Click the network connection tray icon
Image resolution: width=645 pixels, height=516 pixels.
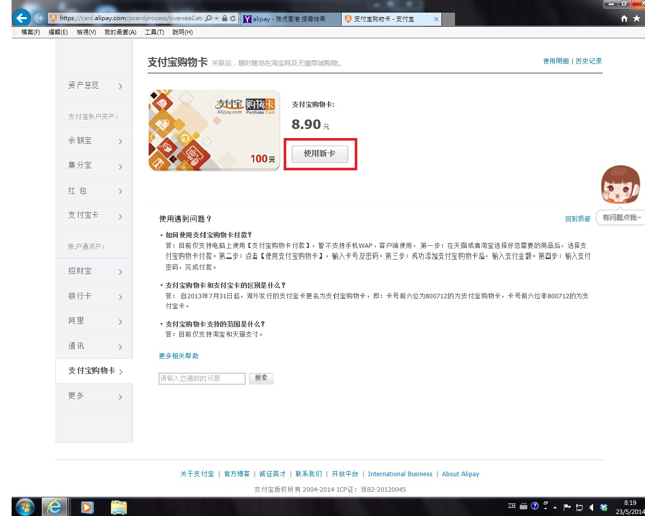pos(579,507)
